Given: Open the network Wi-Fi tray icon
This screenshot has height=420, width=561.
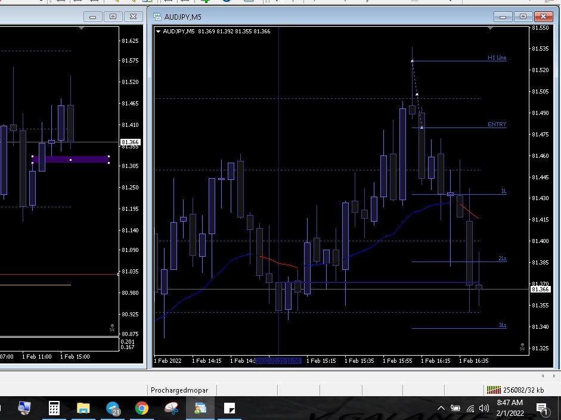Looking at the screenshot, I should (x=470, y=408).
